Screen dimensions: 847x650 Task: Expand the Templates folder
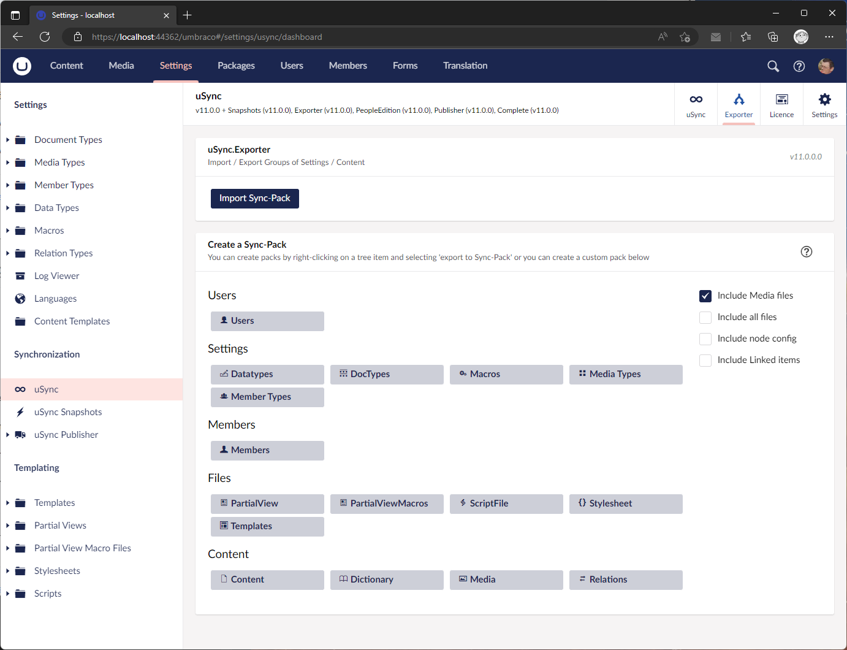pos(7,502)
